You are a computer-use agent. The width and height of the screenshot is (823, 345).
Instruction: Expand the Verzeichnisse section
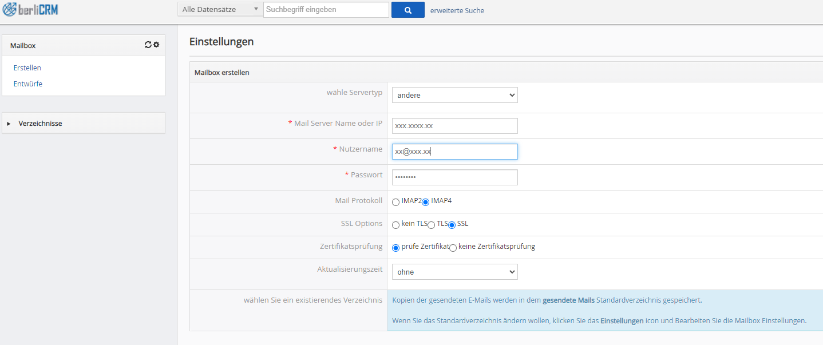click(40, 122)
